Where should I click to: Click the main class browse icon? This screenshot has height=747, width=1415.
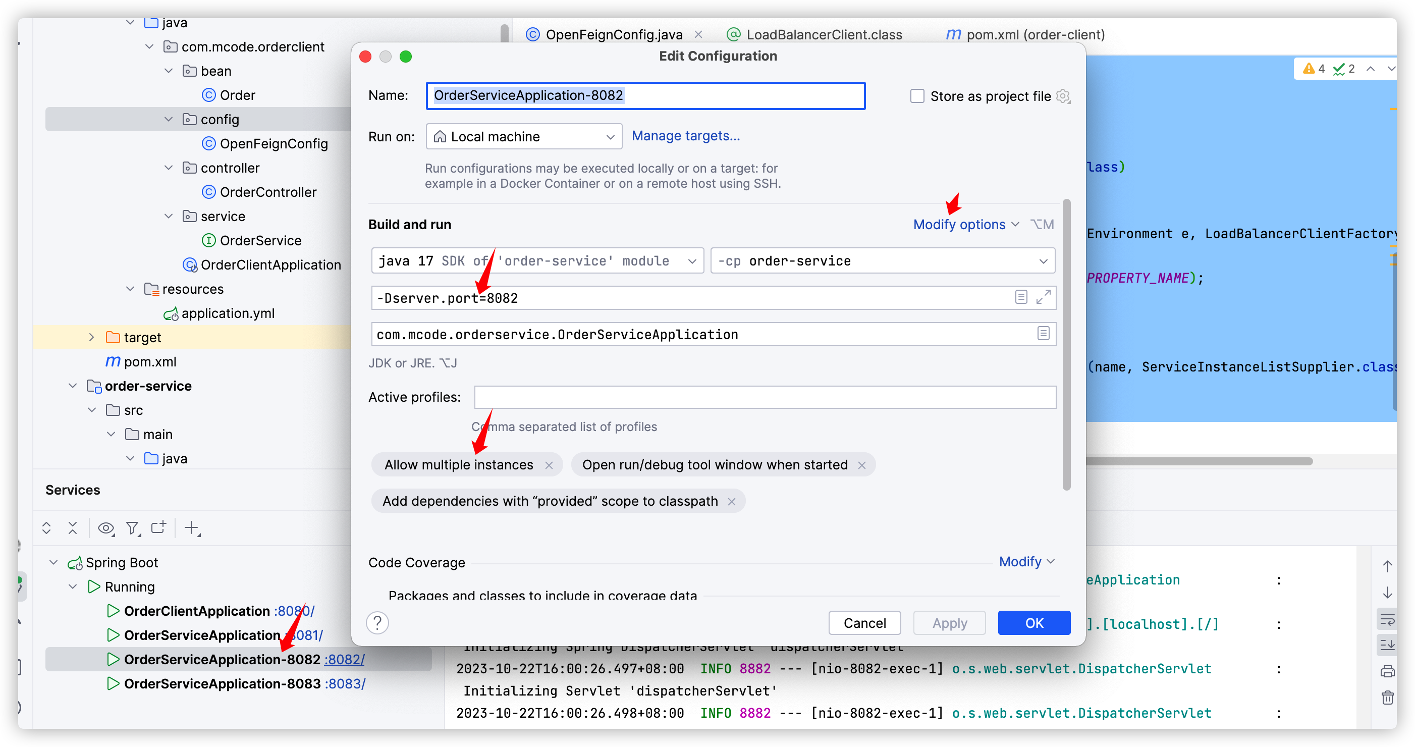coord(1043,334)
